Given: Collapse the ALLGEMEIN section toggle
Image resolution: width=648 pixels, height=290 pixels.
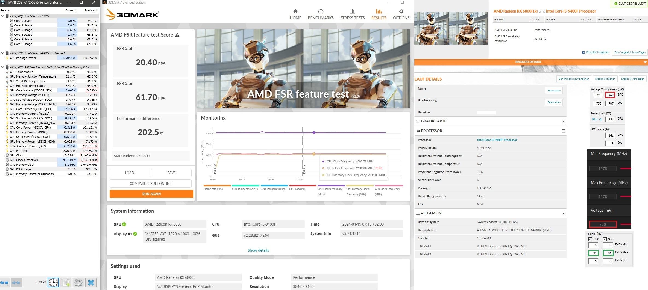Looking at the screenshot, I should point(563,213).
